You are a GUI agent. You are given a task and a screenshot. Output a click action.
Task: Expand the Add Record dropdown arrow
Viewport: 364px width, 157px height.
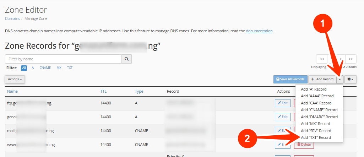pyautogui.click(x=340, y=79)
